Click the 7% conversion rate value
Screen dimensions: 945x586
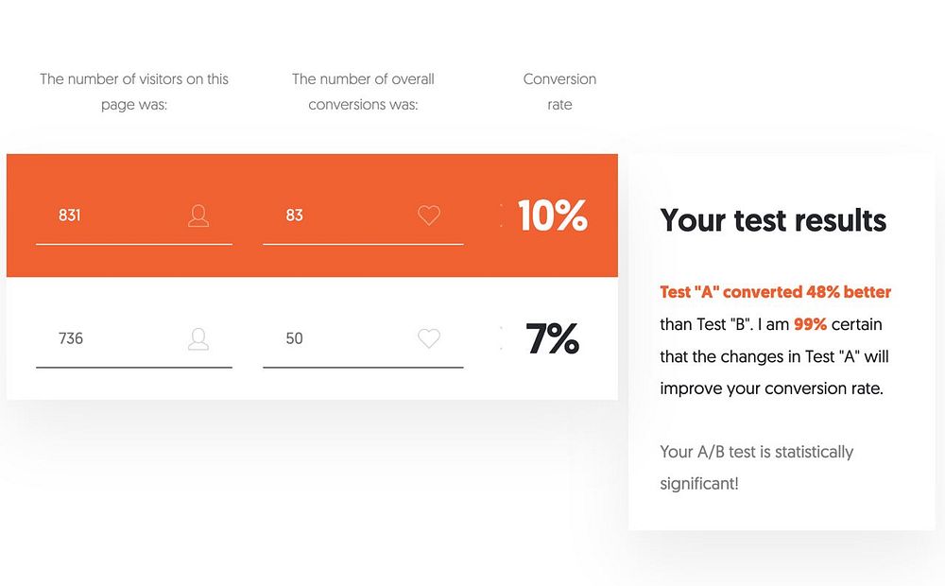click(x=553, y=338)
